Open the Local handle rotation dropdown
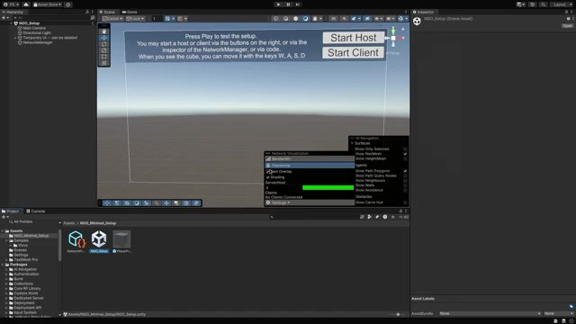 point(135,18)
